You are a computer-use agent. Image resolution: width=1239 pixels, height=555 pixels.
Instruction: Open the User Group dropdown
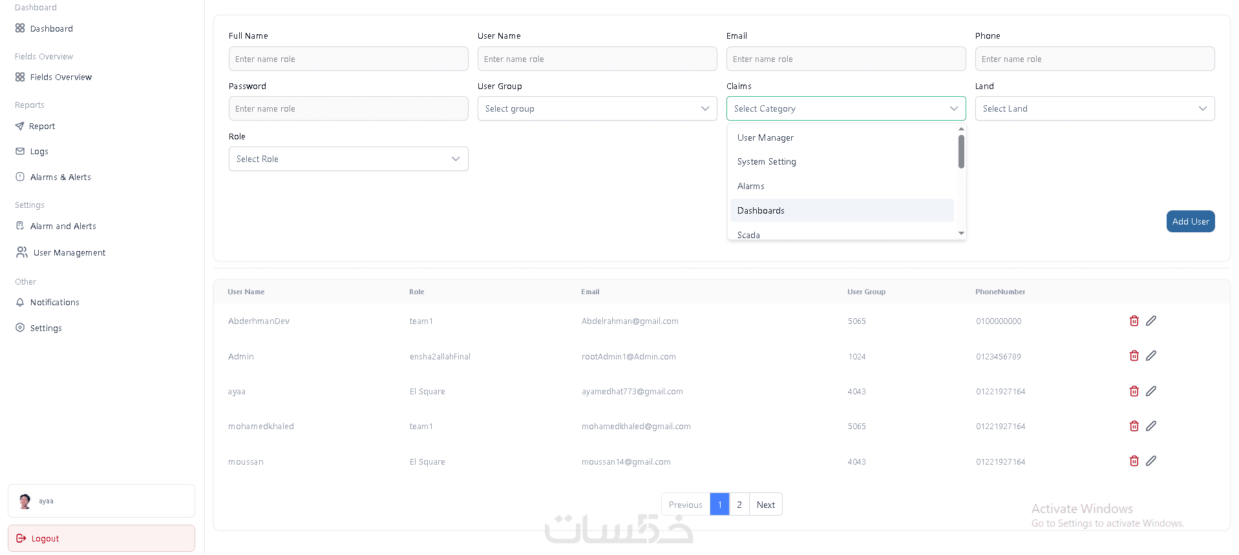pyautogui.click(x=597, y=108)
